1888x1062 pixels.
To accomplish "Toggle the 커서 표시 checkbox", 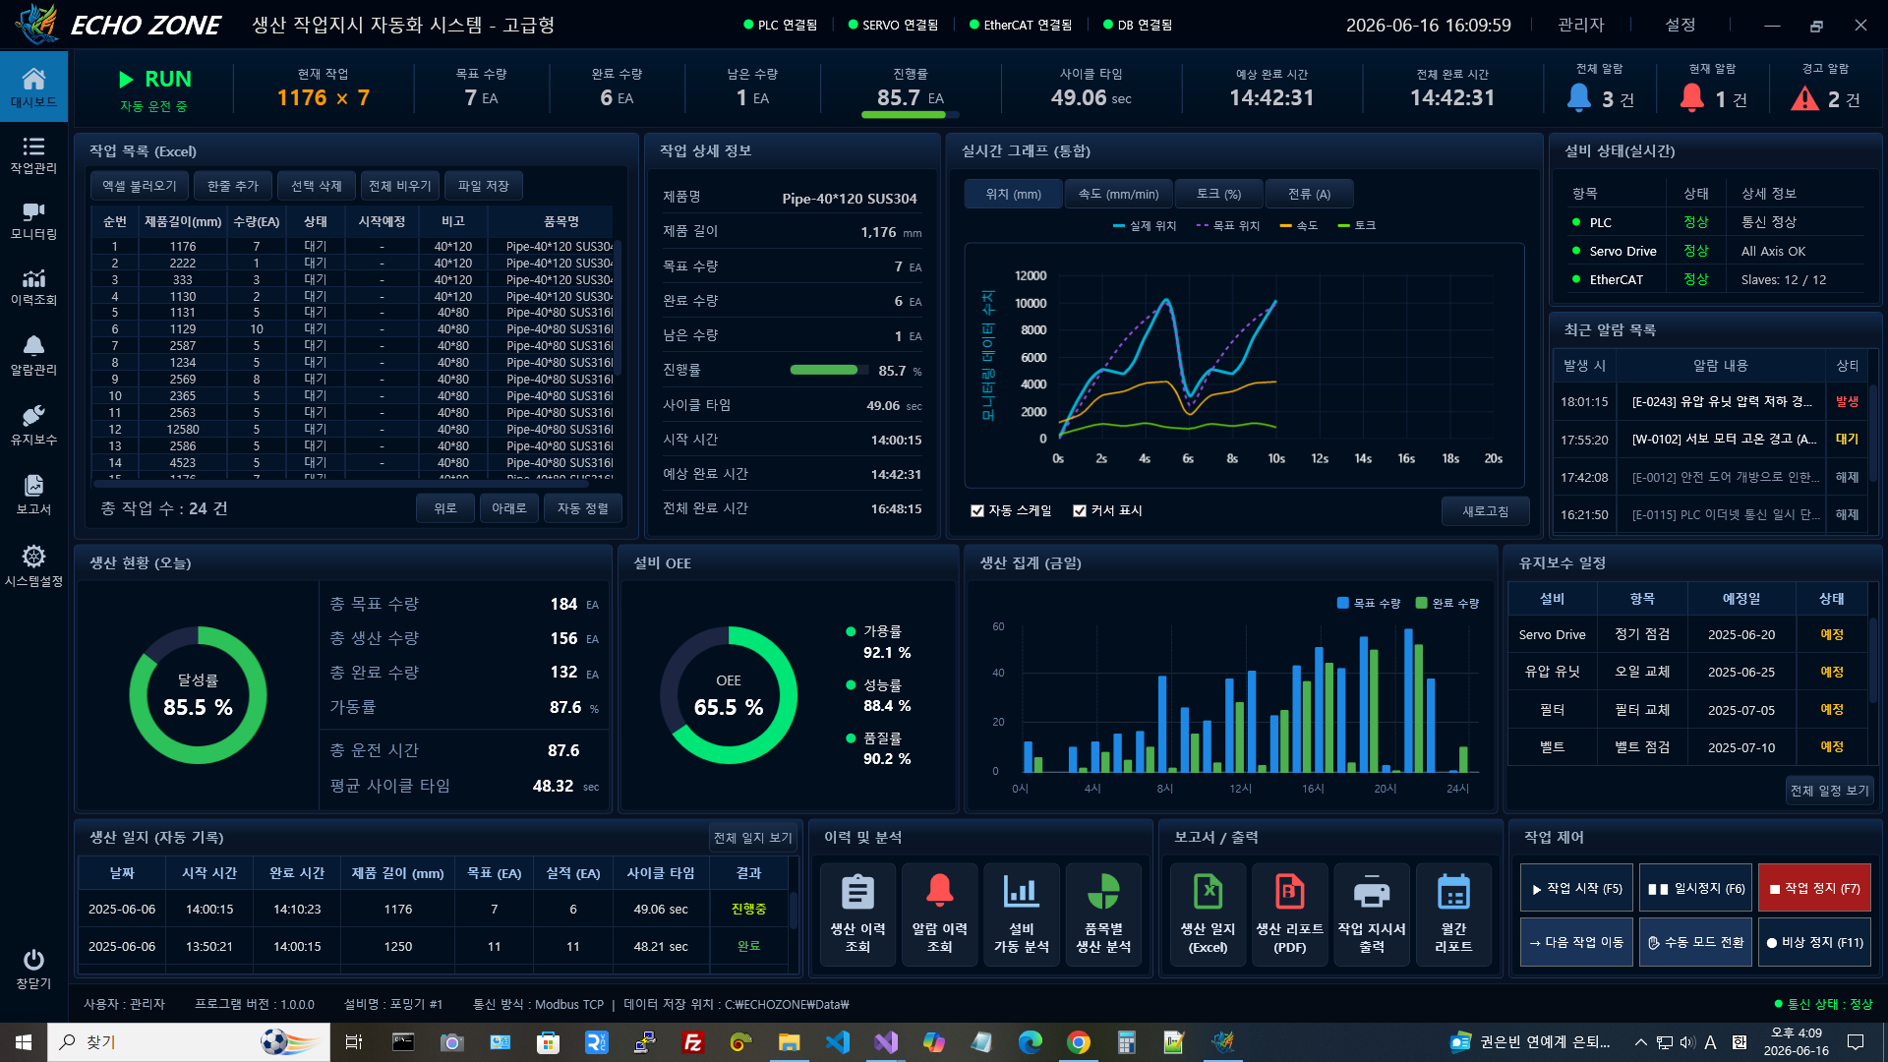I will [x=1080, y=510].
